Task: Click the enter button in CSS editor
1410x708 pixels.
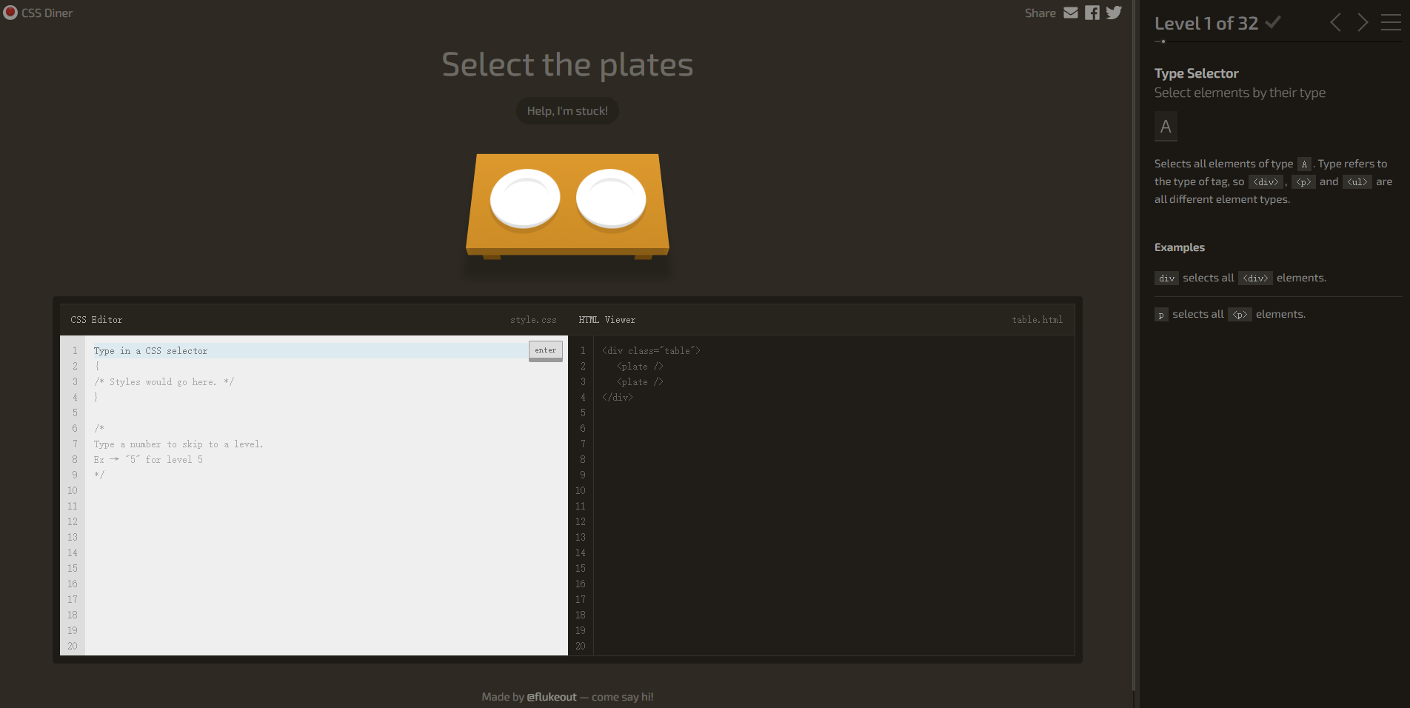Action: (x=546, y=350)
